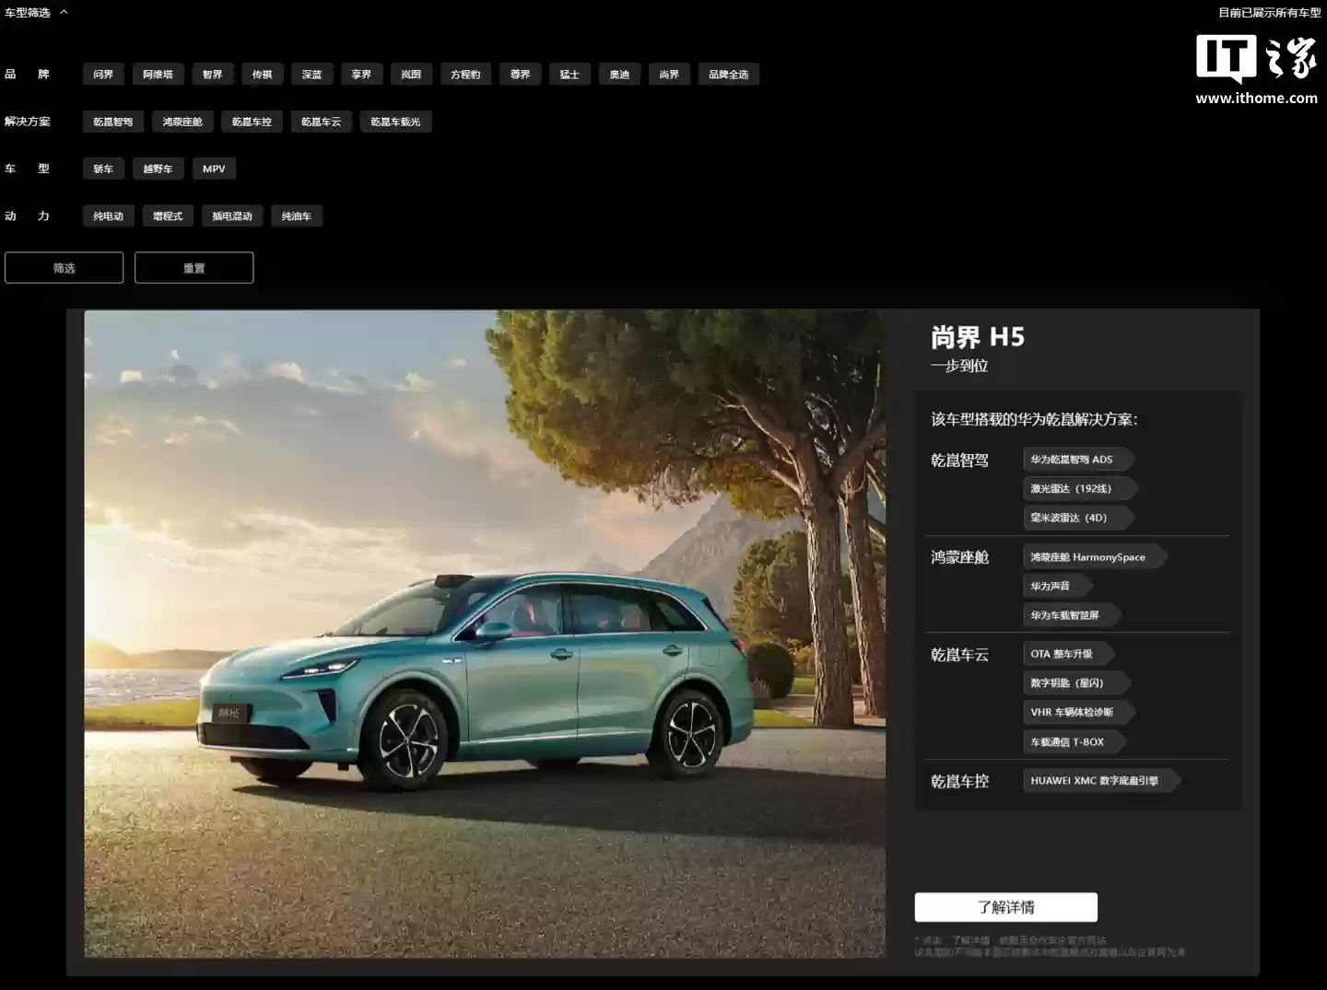Filter by 乾崑智驾 solution
This screenshot has height=990, width=1327.
point(112,122)
